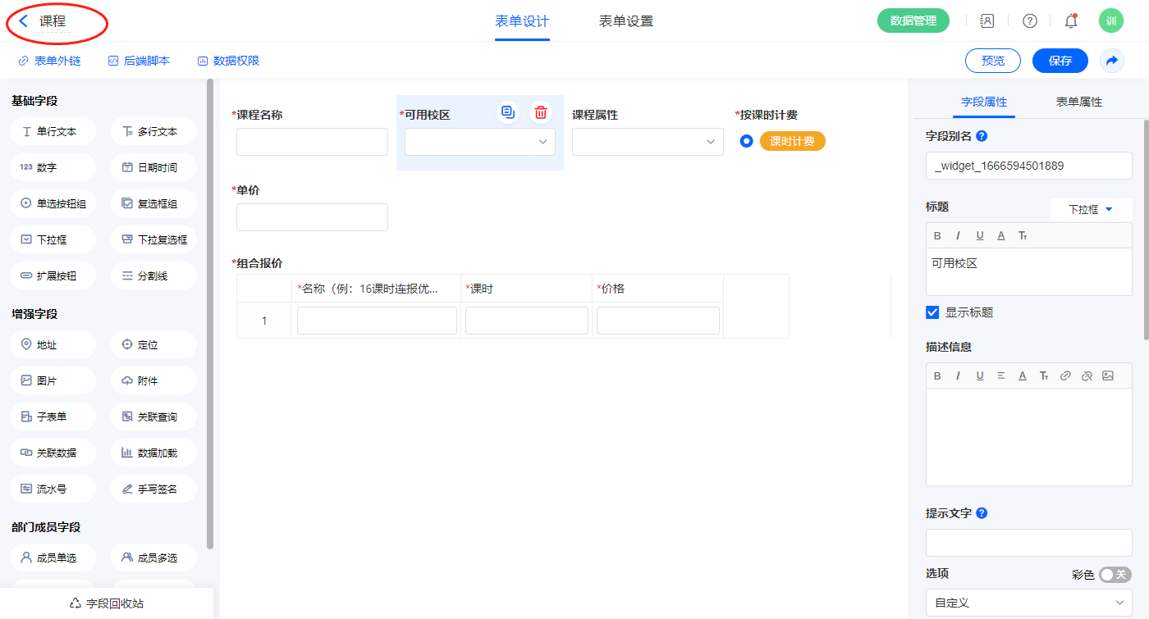The width and height of the screenshot is (1149, 619).
Task: Open the 自定义 options dropdown
Action: click(x=1028, y=603)
